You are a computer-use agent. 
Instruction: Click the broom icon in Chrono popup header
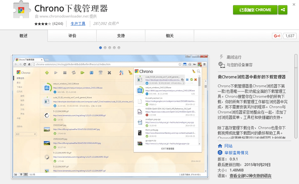pyautogui.click(x=194, y=71)
